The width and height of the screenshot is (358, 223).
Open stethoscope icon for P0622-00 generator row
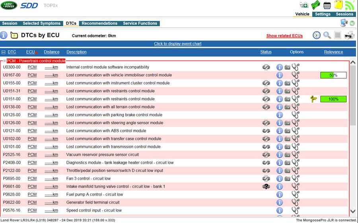pyautogui.click(x=296, y=202)
